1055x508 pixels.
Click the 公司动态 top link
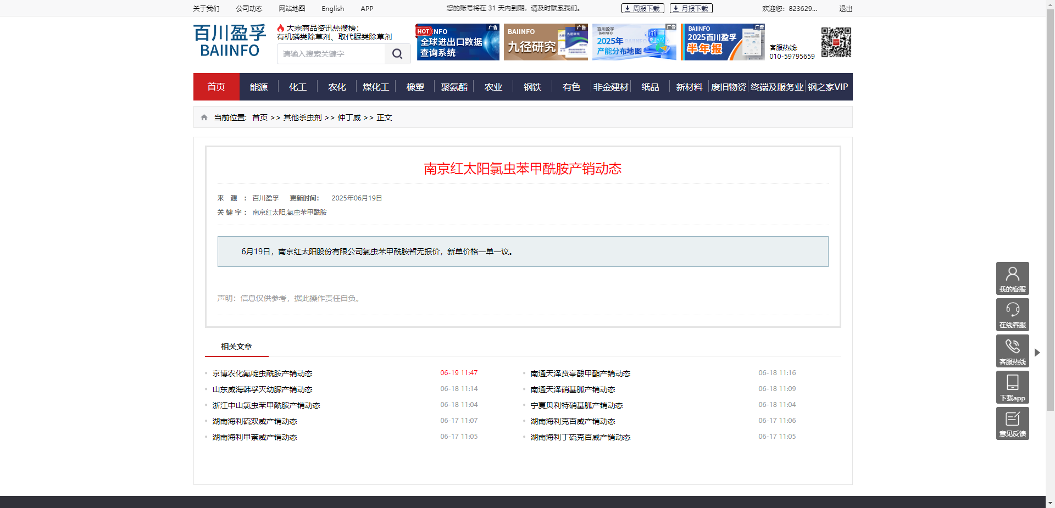coord(249,8)
